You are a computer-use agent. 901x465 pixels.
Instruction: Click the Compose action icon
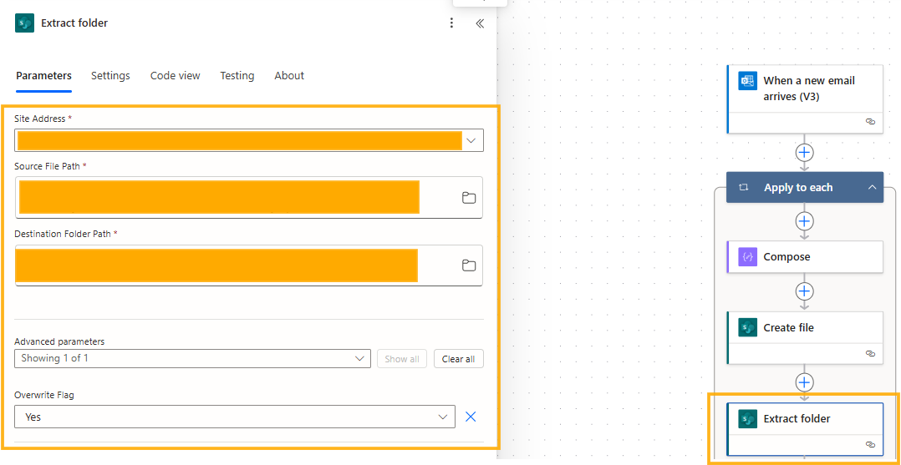[747, 256]
